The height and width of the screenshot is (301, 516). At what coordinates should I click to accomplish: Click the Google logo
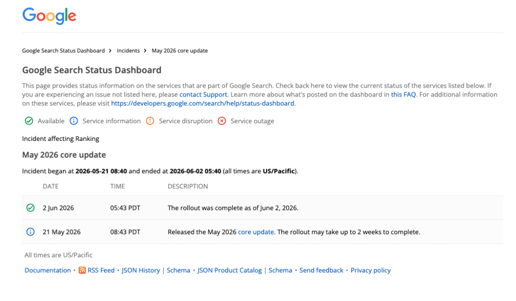[49, 16]
